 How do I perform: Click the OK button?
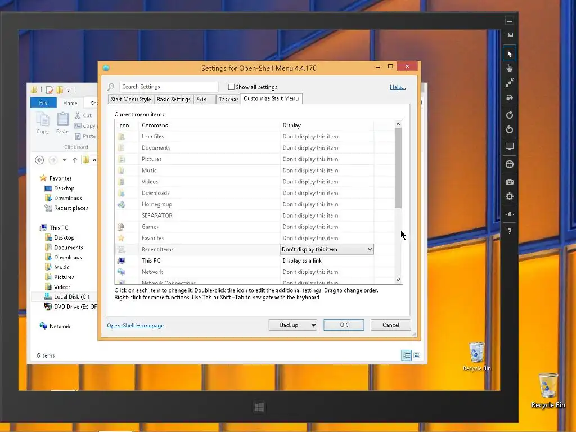pos(344,325)
